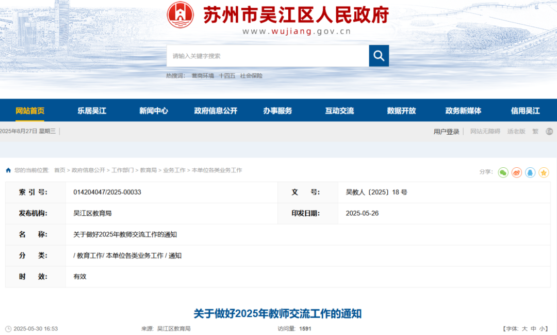The width and height of the screenshot is (557, 335).
Task: Open 教育局 in the breadcrumb
Action: (148, 170)
